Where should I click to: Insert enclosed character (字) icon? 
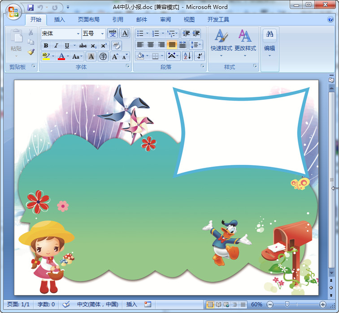click(x=103, y=56)
